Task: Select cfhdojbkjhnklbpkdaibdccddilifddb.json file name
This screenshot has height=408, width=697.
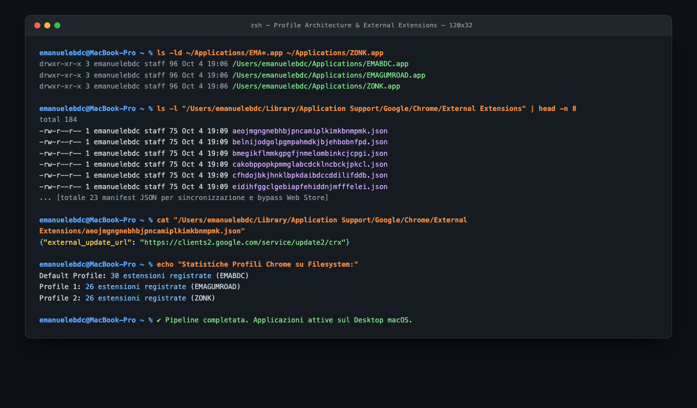Action: pos(310,175)
